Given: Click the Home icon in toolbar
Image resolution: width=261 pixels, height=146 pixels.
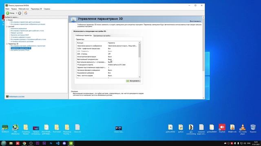Looking at the screenshot, I should [x=26, y=13].
